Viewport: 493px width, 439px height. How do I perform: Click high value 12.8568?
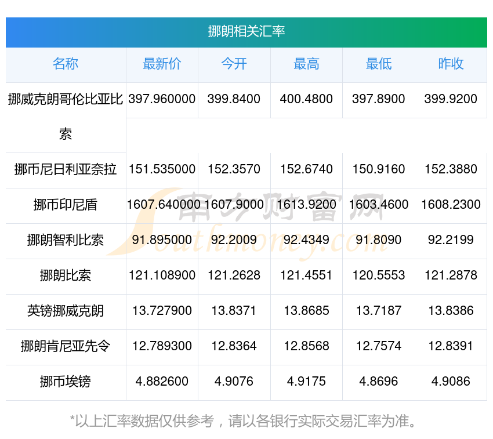click(306, 346)
